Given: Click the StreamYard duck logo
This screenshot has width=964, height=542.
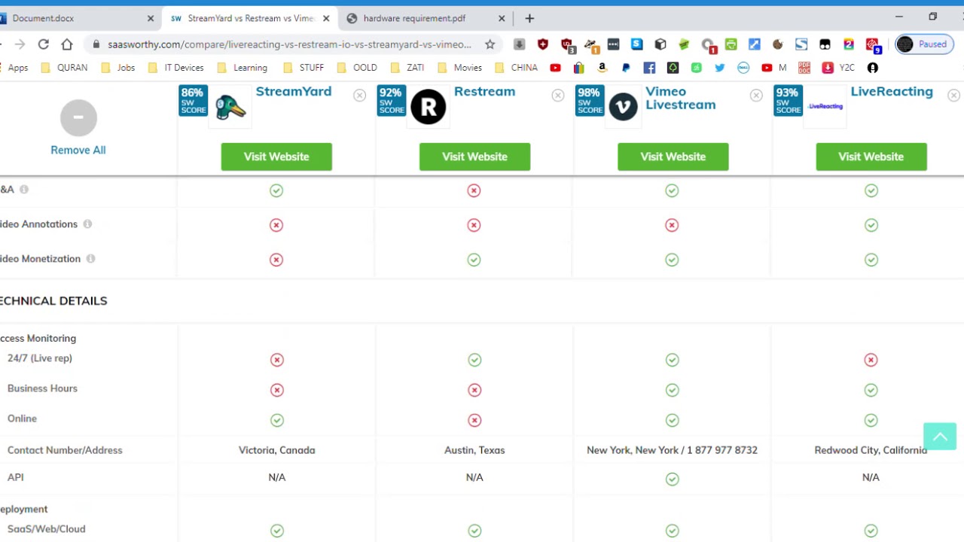Looking at the screenshot, I should click(230, 107).
